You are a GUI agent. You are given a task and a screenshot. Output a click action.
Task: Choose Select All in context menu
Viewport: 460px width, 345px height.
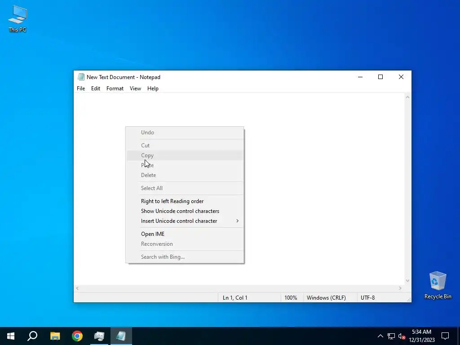point(185,188)
